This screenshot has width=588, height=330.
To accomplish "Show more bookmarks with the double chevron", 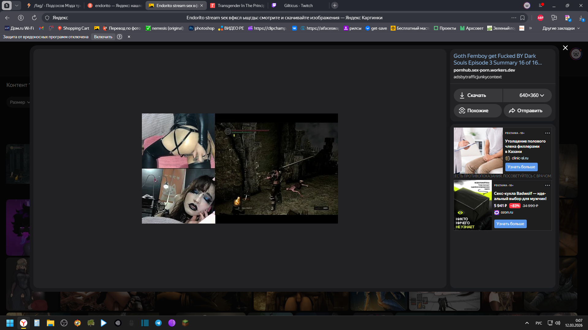I will [x=530, y=28].
